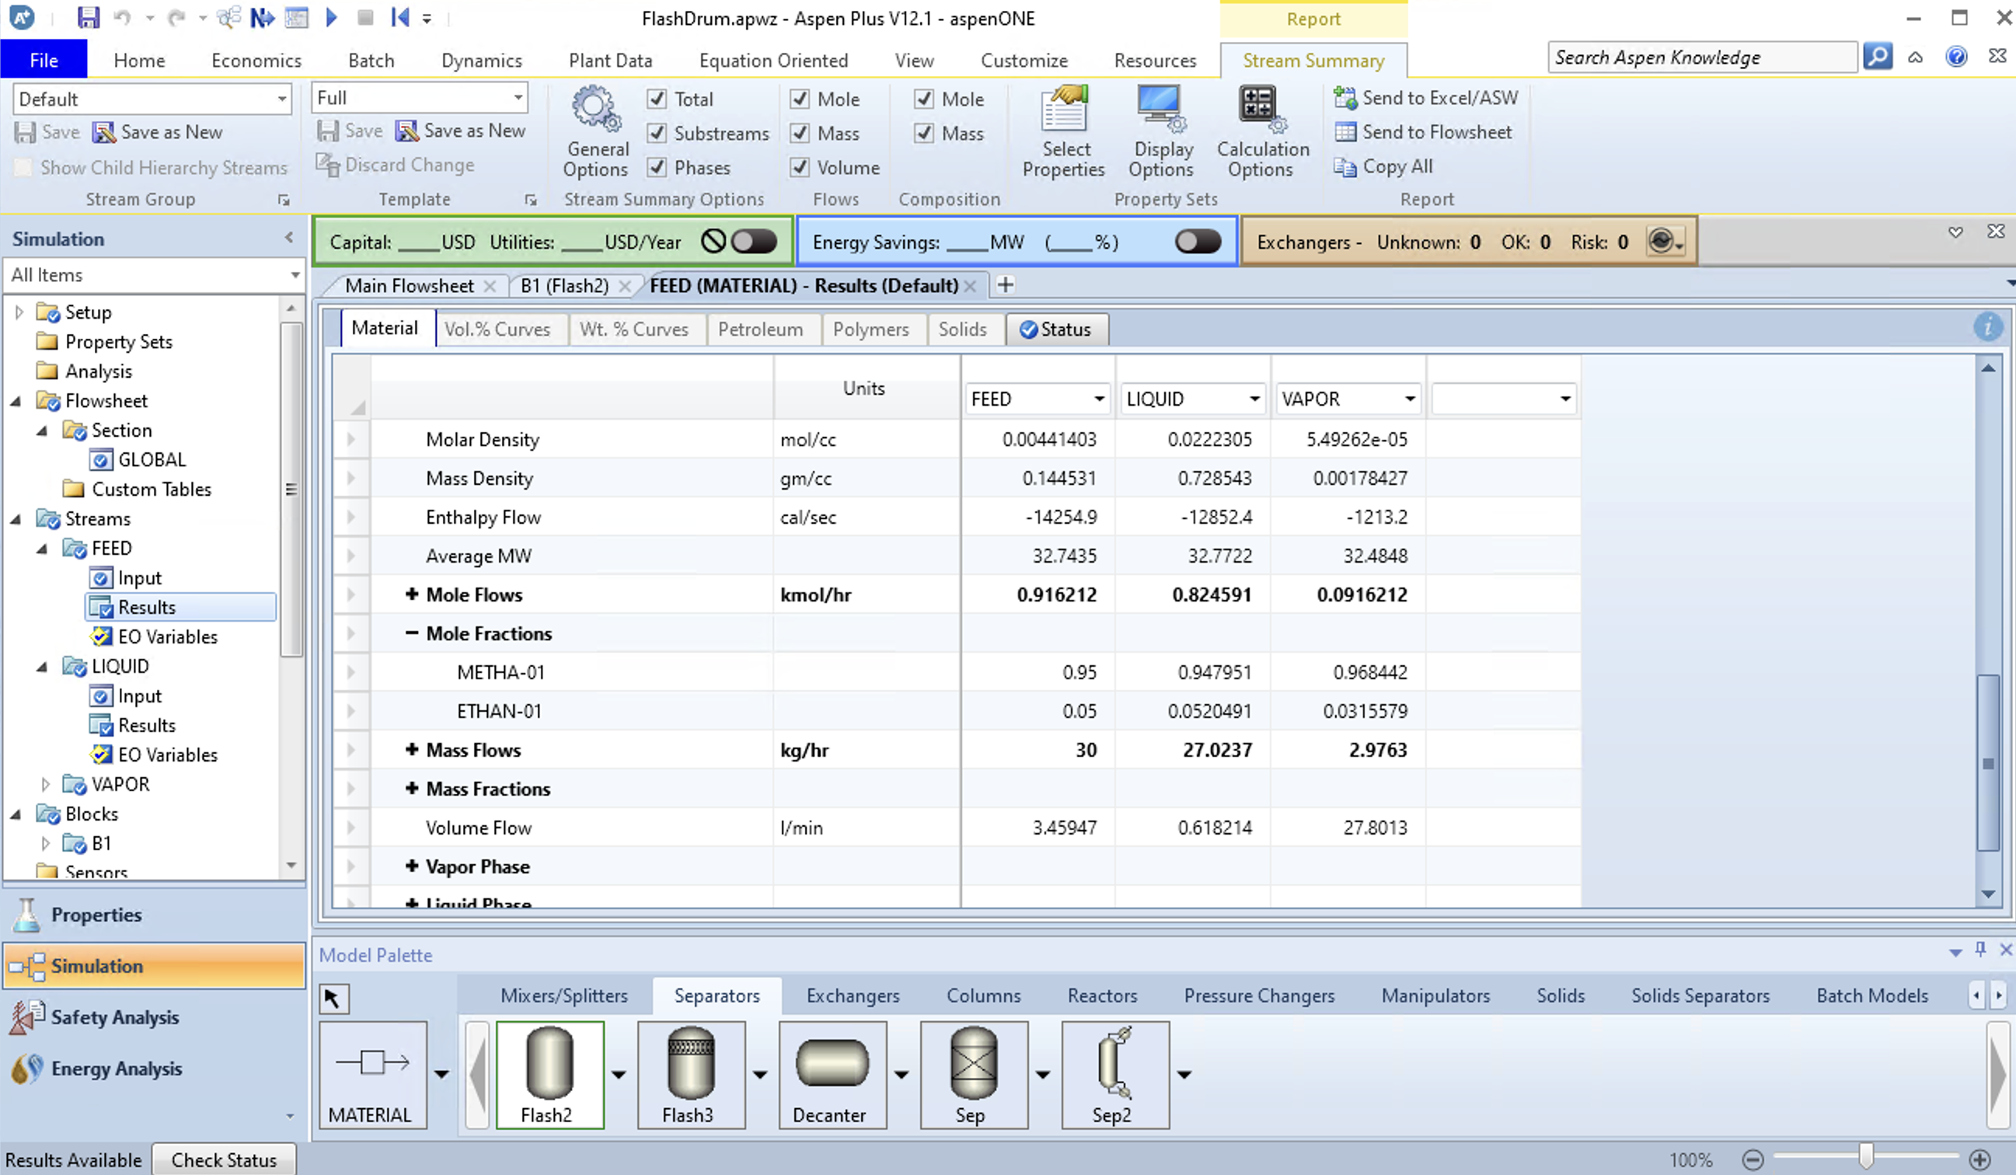
Task: Open General Options gear icon
Action: (x=595, y=110)
